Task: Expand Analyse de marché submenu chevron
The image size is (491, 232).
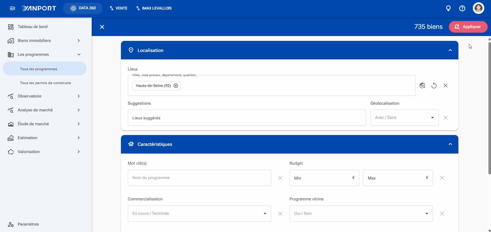Action: coord(79,110)
